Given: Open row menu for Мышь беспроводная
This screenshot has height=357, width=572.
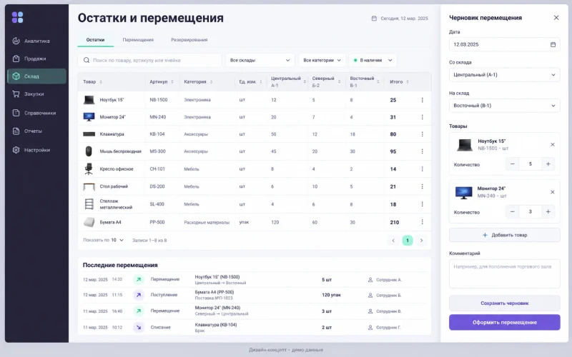Looking at the screenshot, I should pyautogui.click(x=422, y=151).
